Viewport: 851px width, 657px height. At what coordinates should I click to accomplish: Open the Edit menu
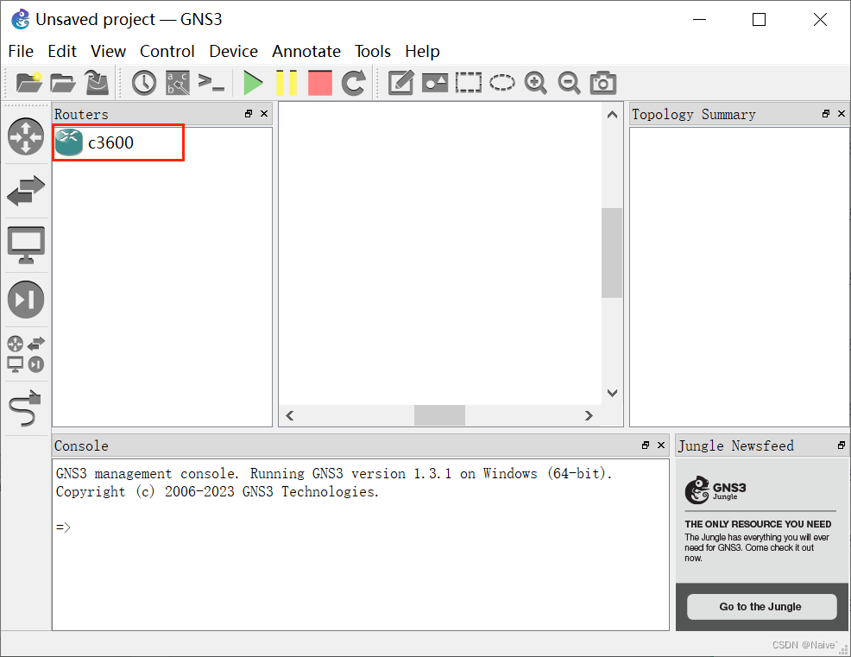pos(62,52)
